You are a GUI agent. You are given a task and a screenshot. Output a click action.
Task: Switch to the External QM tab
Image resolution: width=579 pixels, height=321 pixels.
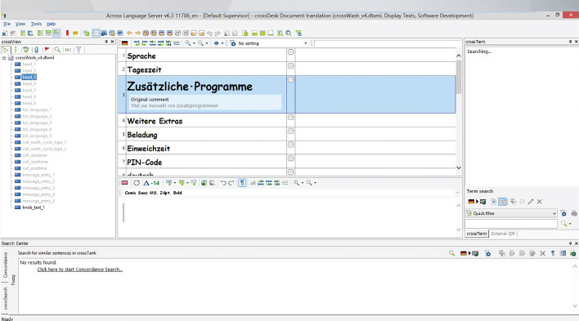coord(503,234)
